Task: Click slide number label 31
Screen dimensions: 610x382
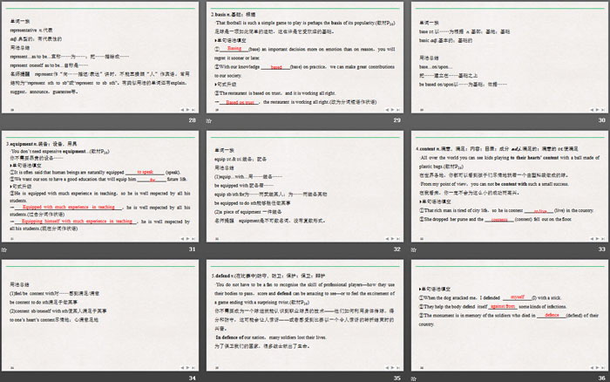Action: click(x=193, y=249)
